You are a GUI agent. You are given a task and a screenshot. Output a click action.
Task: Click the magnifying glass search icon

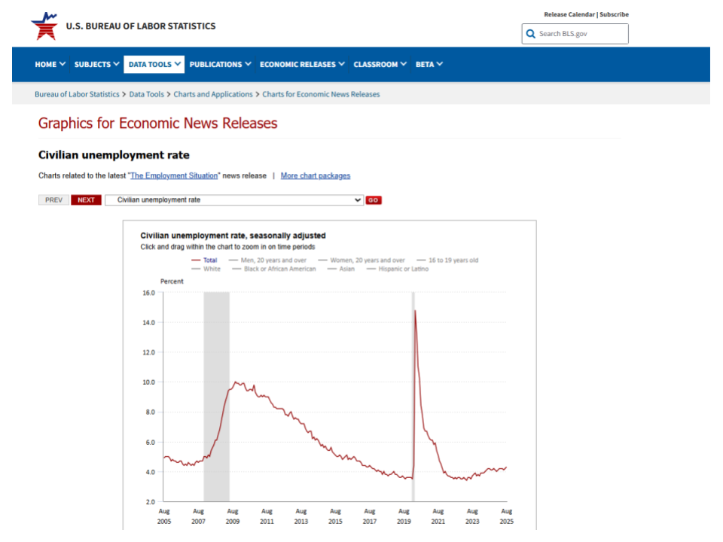point(531,34)
